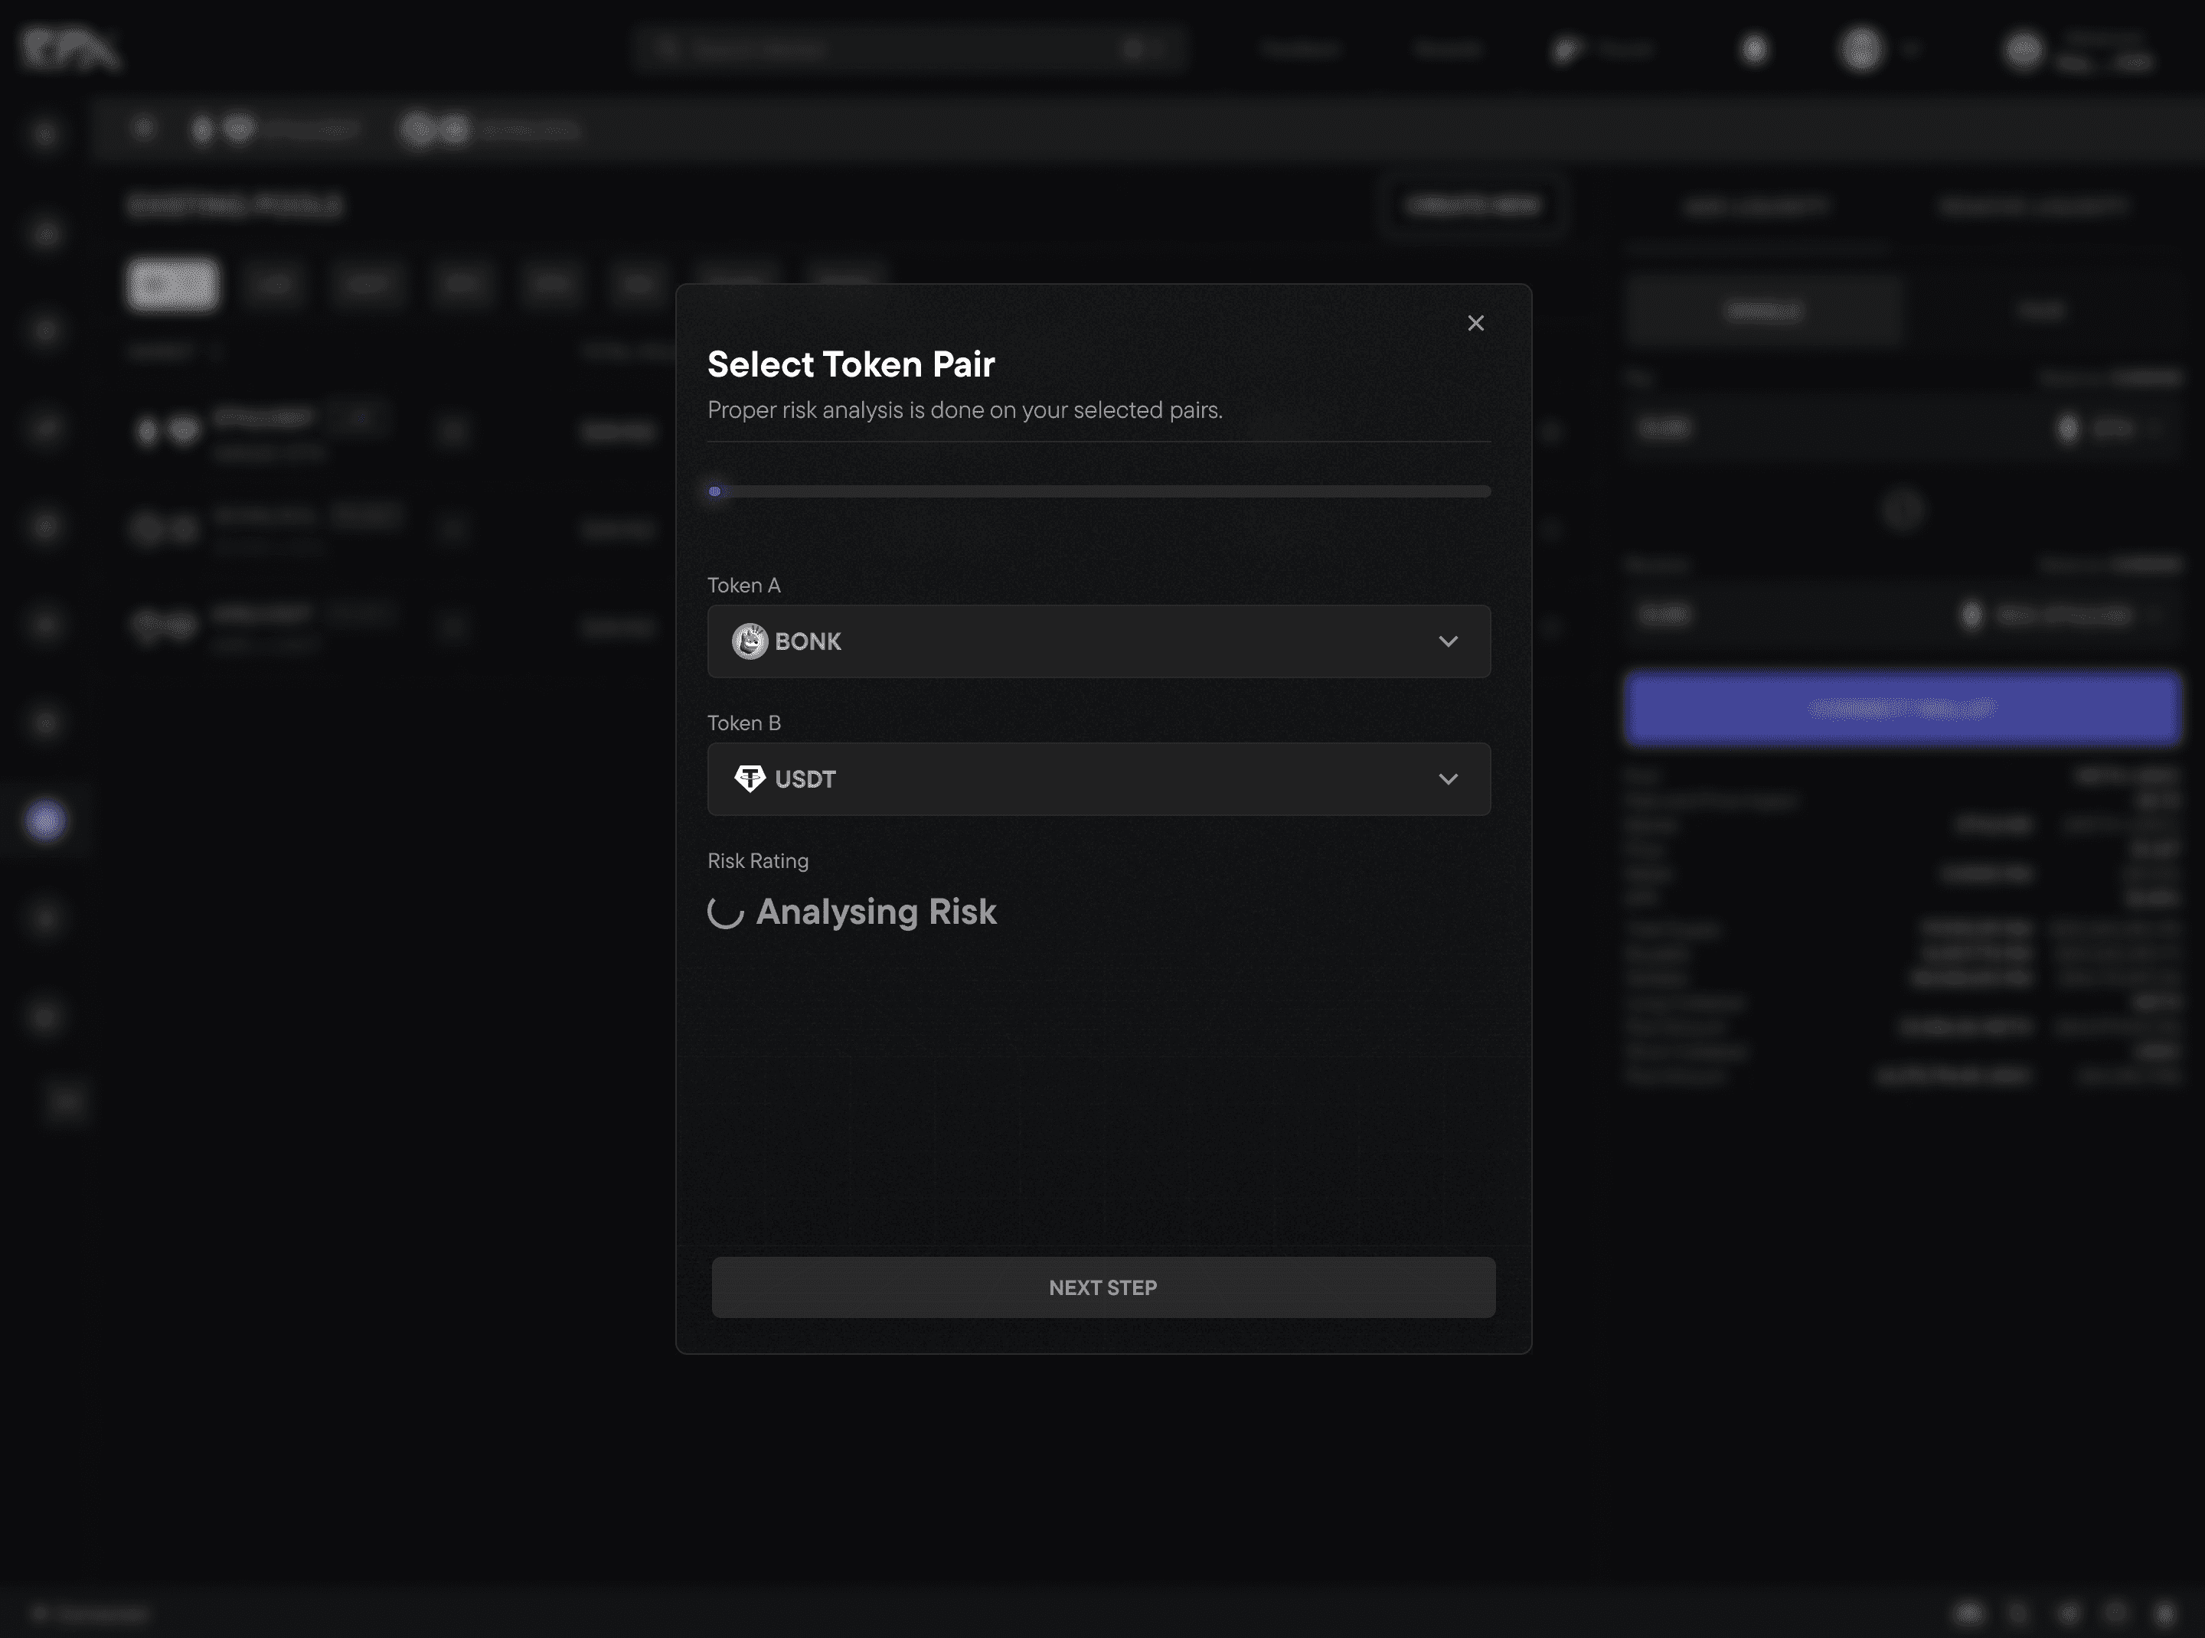Click the blurred app logo at top-left
Viewport: 2205px width, 1638px height.
(x=70, y=48)
